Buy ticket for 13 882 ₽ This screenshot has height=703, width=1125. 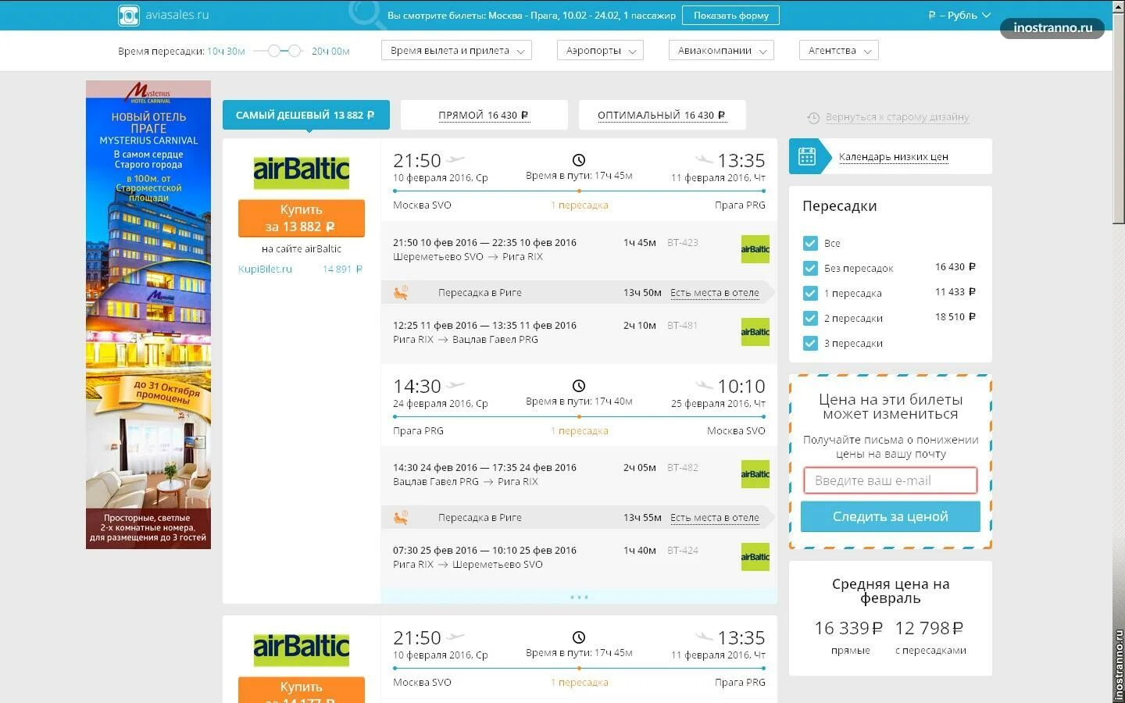pos(302,218)
